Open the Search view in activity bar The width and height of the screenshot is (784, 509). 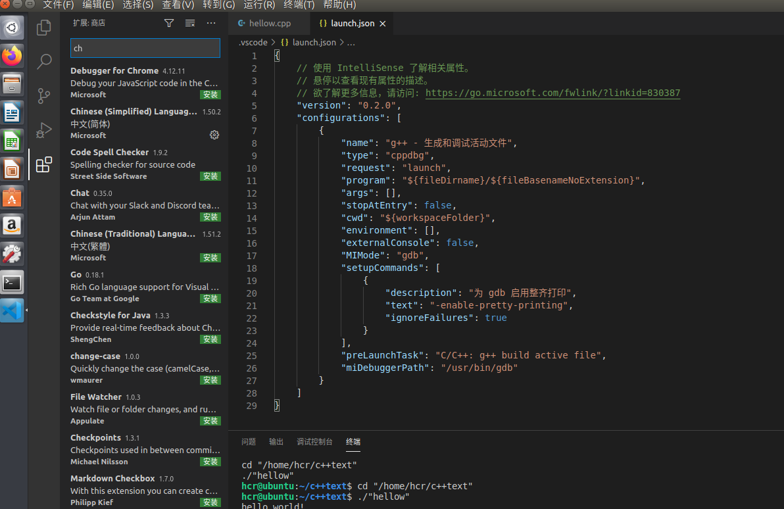tap(44, 62)
